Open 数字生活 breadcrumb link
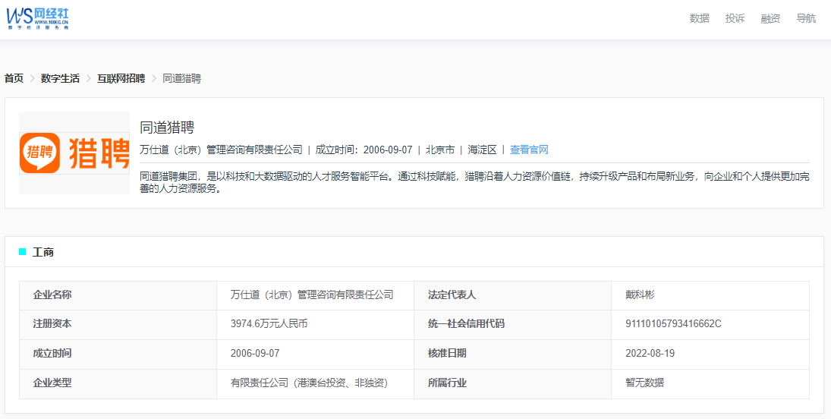 pyautogui.click(x=60, y=78)
